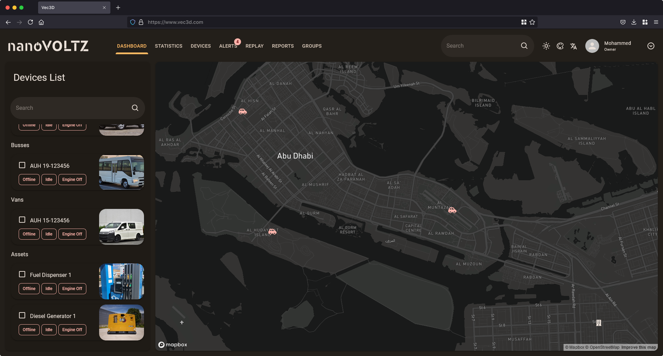Click the building marker icon near Musaffah

tap(599, 323)
